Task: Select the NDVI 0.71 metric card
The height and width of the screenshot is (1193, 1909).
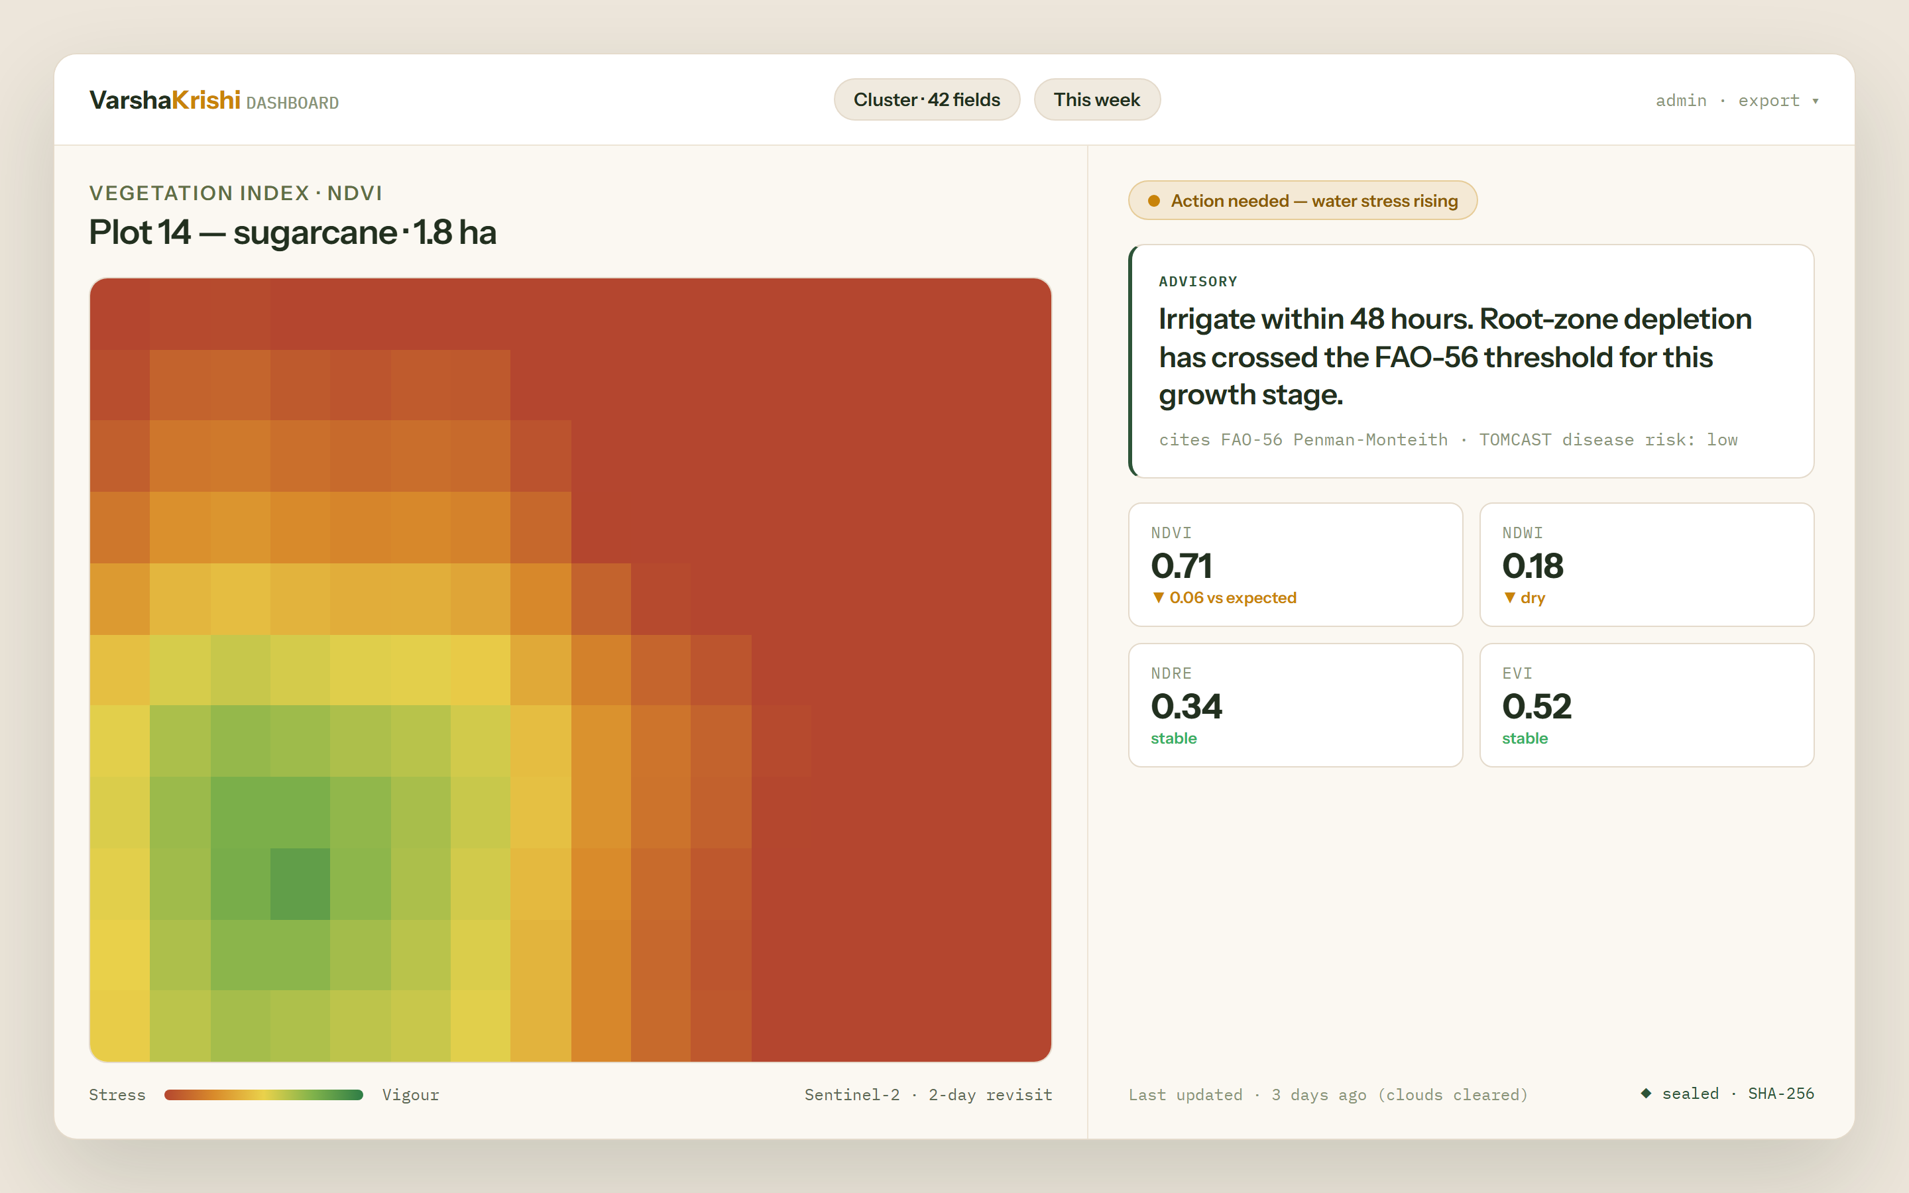Action: (x=1295, y=565)
